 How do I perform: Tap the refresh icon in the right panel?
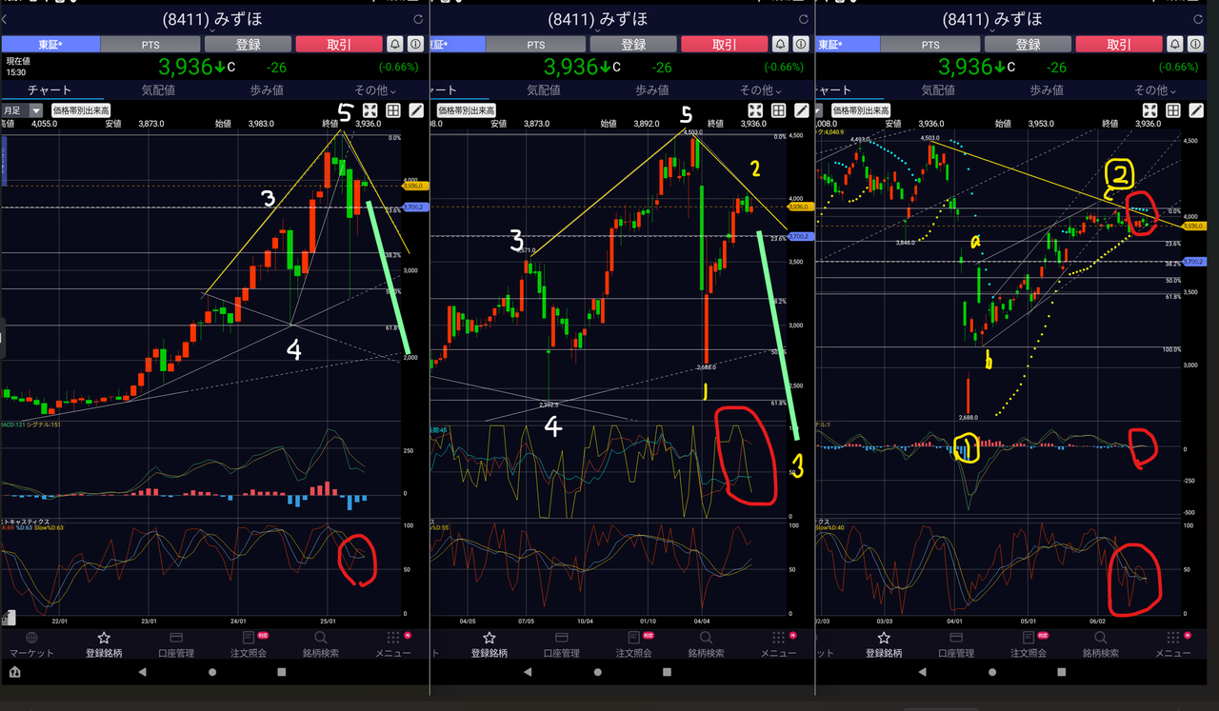click(x=1197, y=19)
